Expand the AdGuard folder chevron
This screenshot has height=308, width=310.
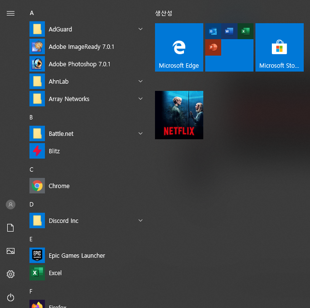[x=141, y=29]
